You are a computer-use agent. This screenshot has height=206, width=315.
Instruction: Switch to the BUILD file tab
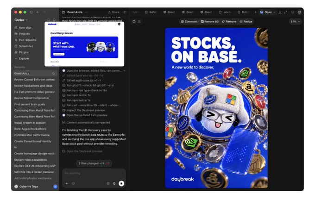(243, 12)
